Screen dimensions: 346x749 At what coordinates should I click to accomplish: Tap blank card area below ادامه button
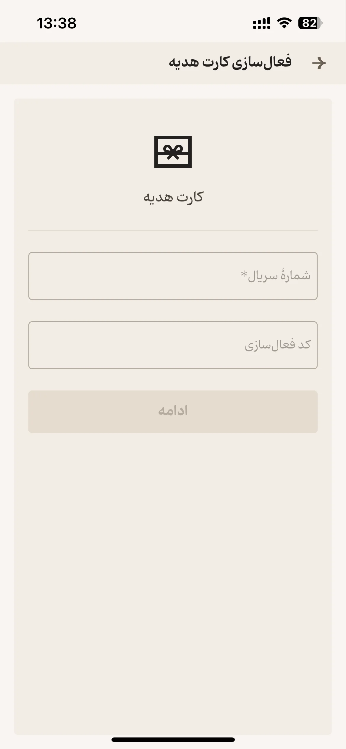[173, 577]
